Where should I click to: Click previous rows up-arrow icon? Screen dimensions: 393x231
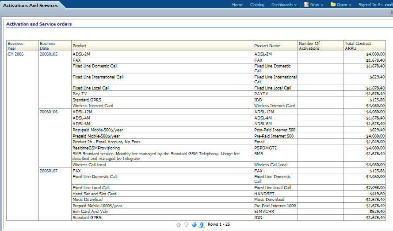click(186, 224)
